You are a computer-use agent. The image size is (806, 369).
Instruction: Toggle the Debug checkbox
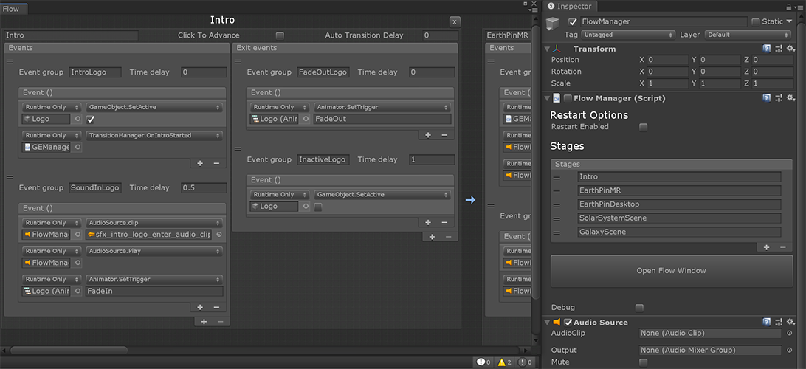[x=639, y=307]
